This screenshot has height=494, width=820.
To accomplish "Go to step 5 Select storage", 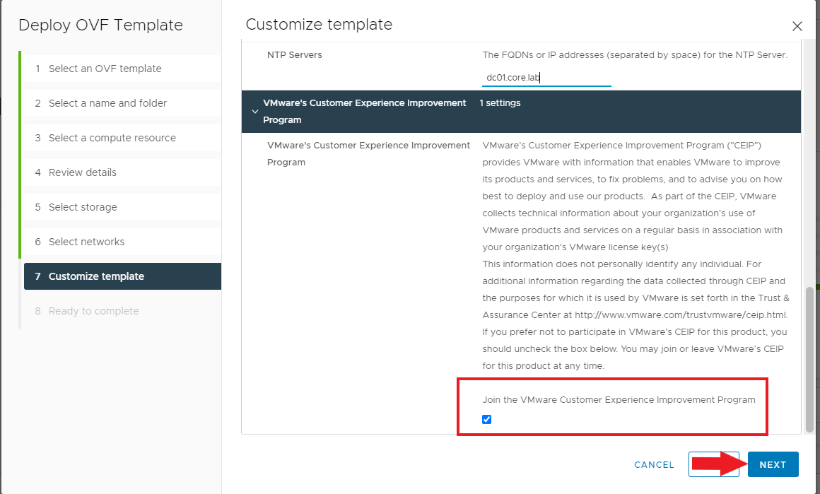I will (x=122, y=207).
